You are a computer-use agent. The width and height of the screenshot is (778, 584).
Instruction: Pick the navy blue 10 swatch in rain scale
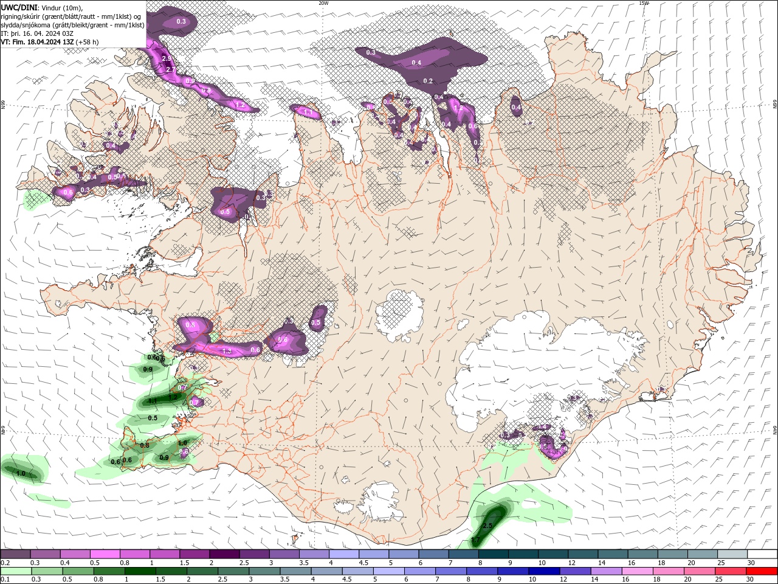[543, 571]
